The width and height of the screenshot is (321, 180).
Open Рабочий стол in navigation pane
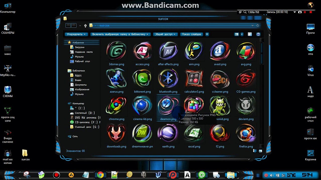82,61
